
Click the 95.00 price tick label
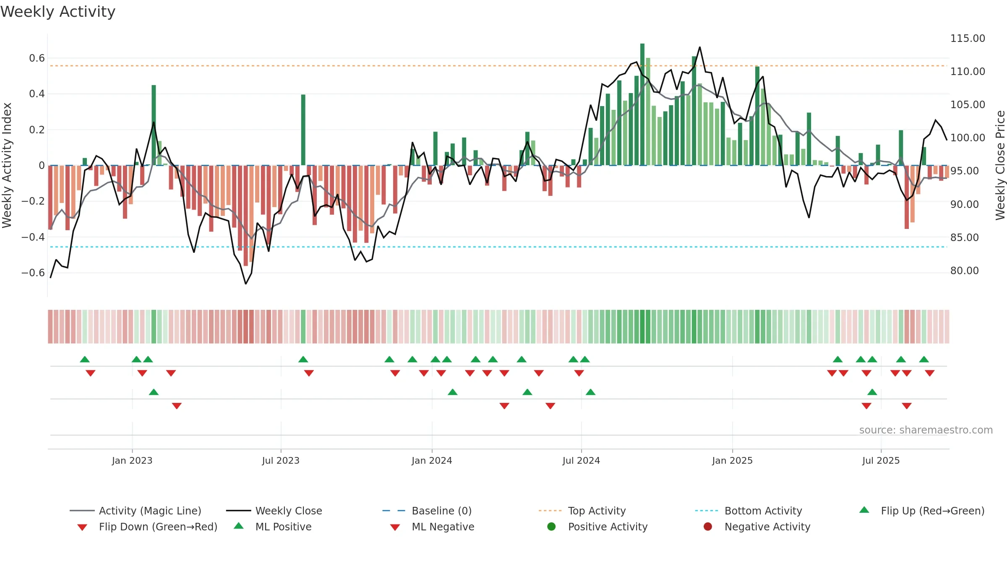(965, 171)
